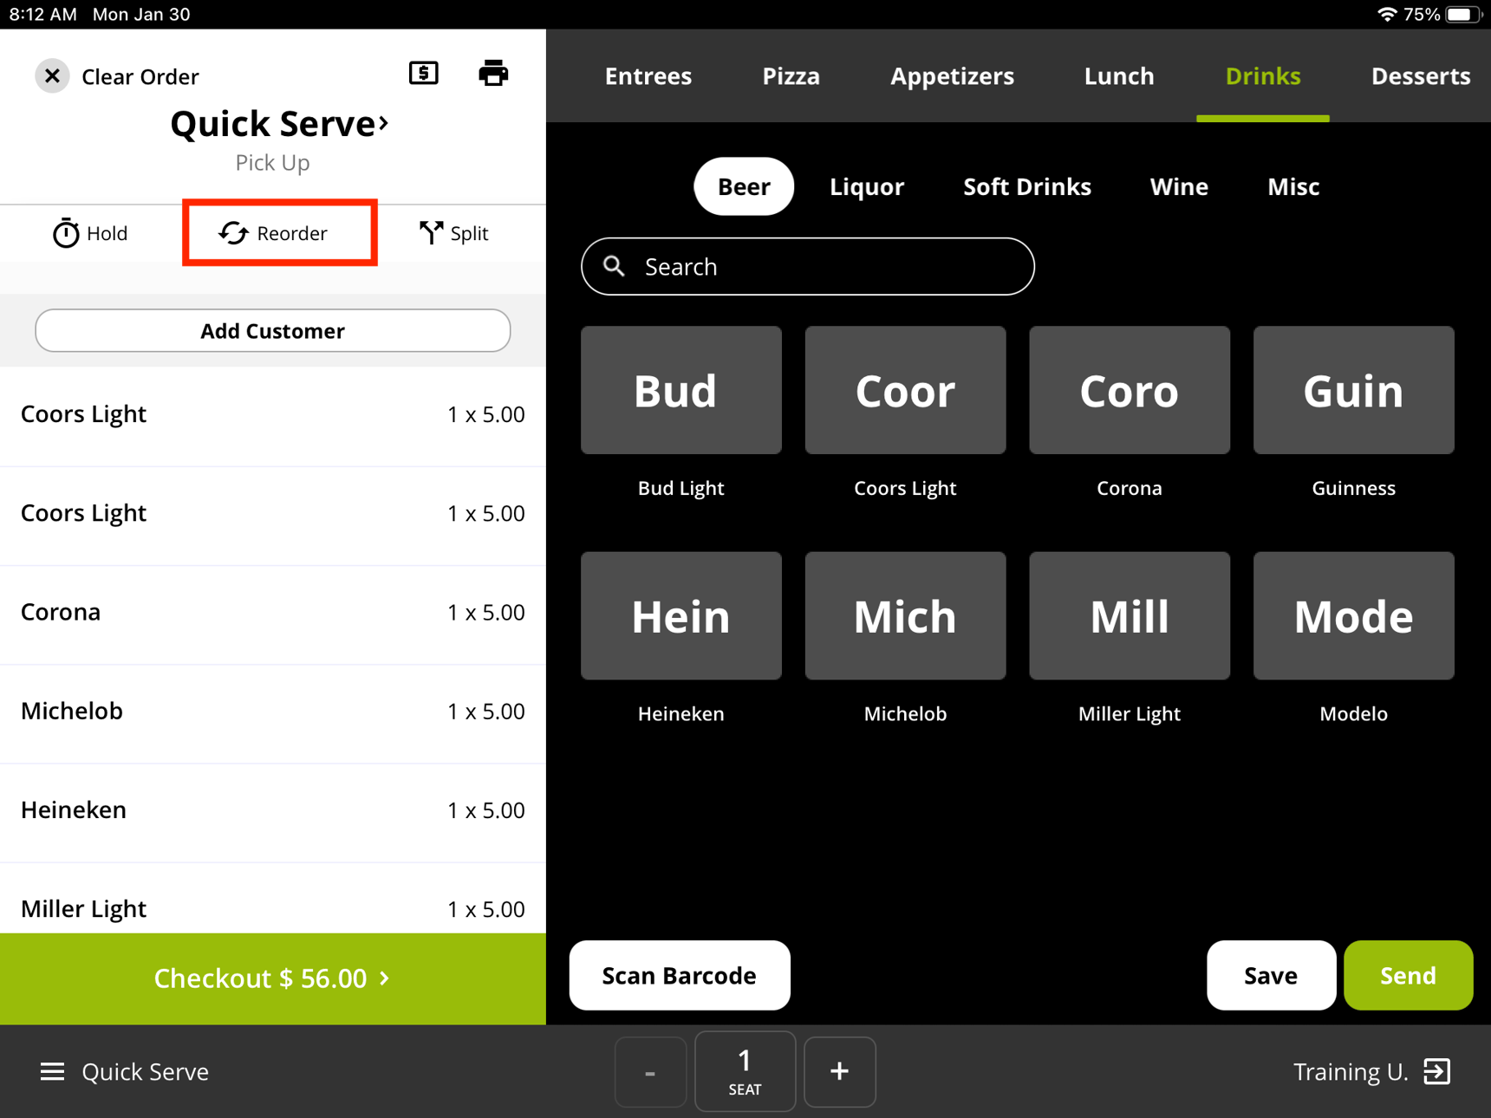Open the hamburger menu for Quick Serve
This screenshot has height=1118, width=1491.
tap(52, 1072)
